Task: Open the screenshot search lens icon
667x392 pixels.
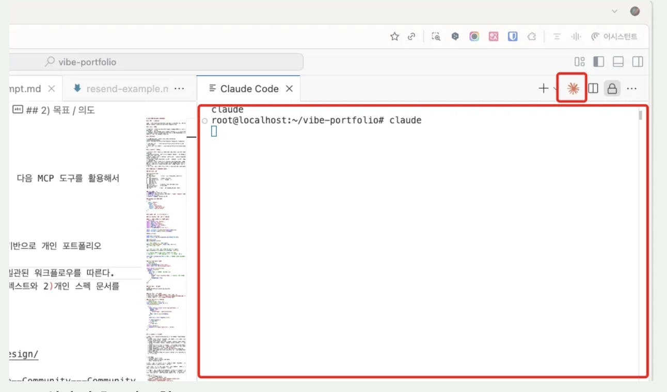Action: (x=437, y=37)
